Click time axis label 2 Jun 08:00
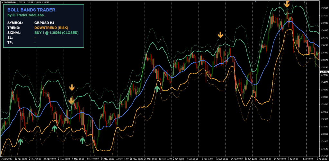This screenshot has width=329, height=161. point(179,159)
